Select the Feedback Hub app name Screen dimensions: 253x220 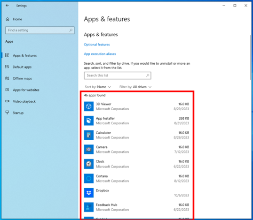(106, 205)
